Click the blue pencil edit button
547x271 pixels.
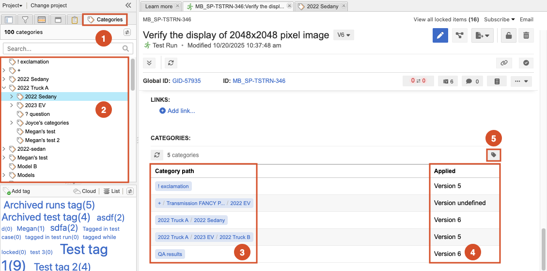coord(440,35)
